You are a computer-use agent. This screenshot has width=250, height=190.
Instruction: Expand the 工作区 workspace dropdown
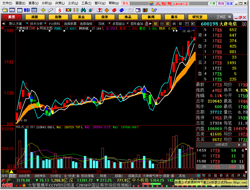[x=229, y=17]
